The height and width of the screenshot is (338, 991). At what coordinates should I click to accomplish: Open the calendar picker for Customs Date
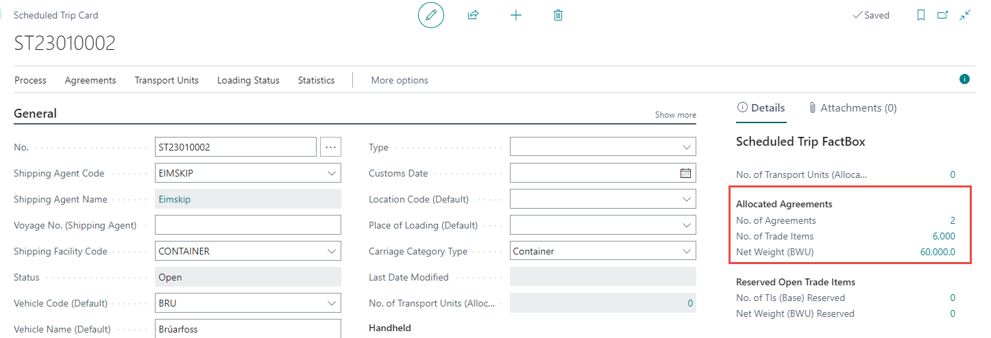tap(685, 173)
